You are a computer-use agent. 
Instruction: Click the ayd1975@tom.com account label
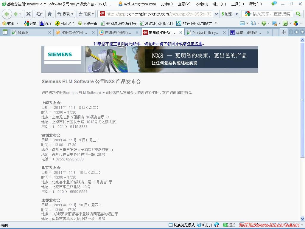140,4
